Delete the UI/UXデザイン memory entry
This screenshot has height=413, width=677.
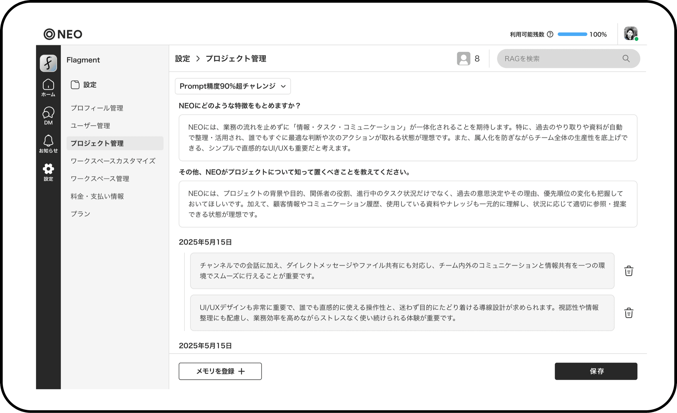tap(629, 313)
